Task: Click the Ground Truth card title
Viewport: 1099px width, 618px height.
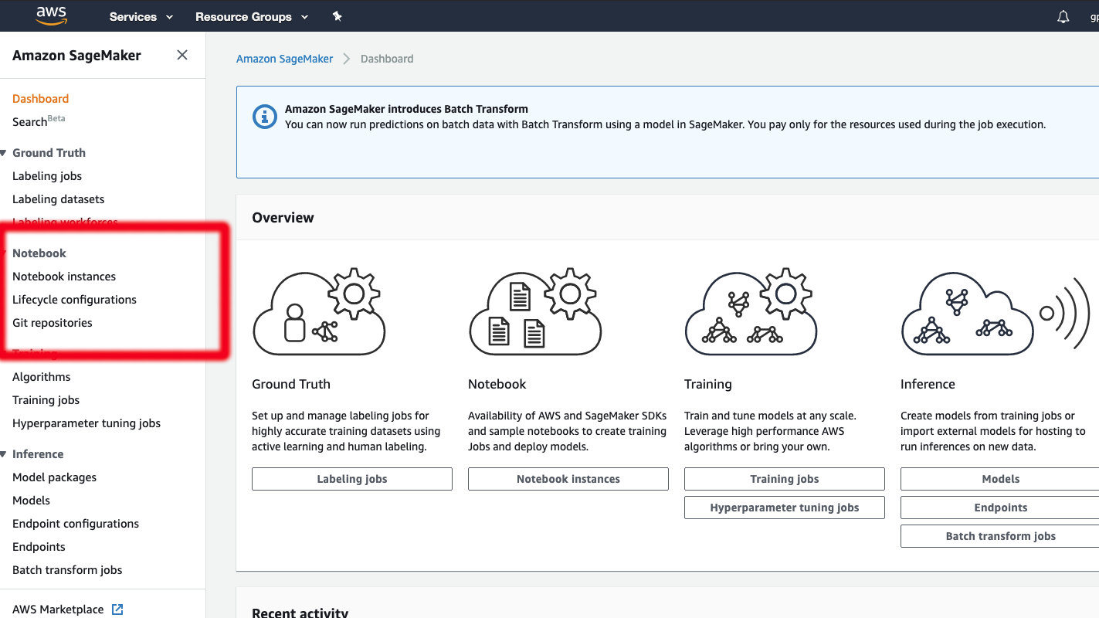Action: [x=291, y=384]
